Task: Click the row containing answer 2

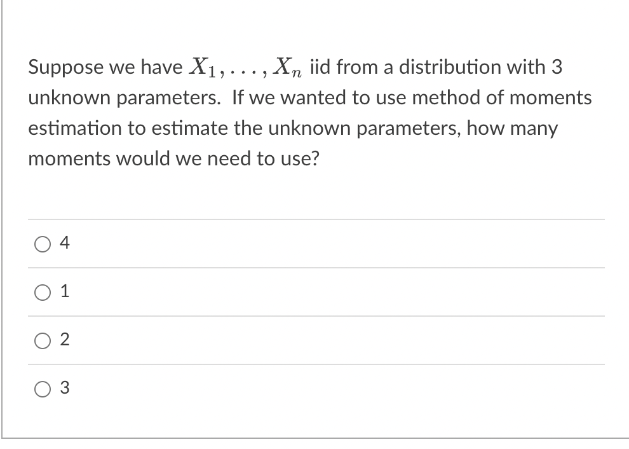Action: (x=254, y=340)
